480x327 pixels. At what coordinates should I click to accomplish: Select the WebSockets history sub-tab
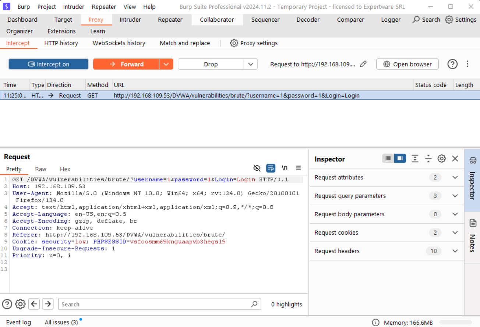point(119,43)
